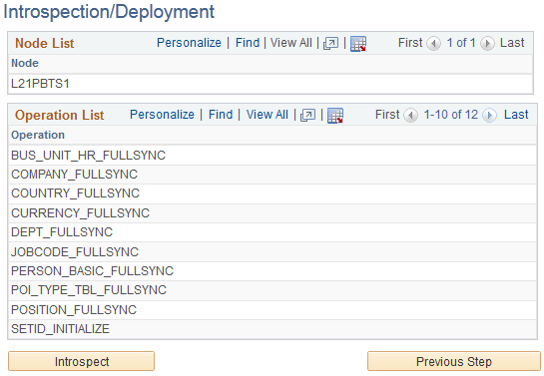
Task: Click the 1-10 of 12 row counter
Action: click(451, 115)
